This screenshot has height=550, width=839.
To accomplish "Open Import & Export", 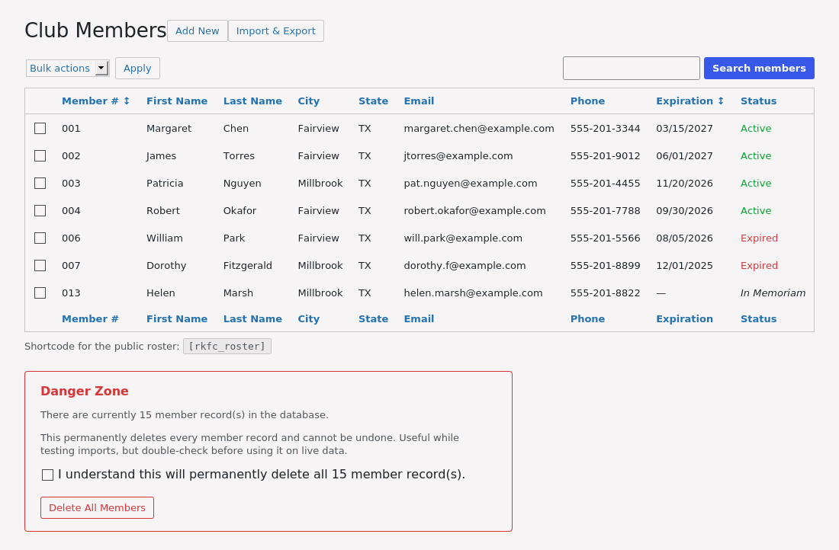I will pos(275,31).
